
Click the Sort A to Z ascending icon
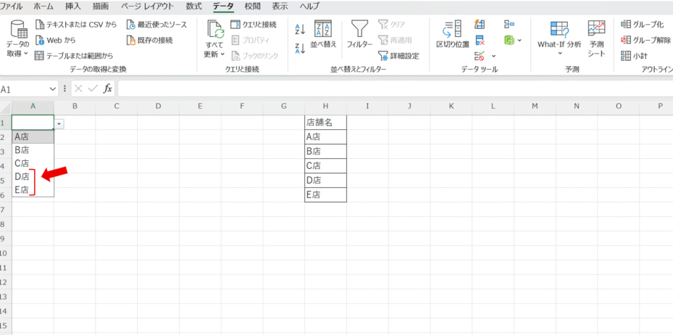[x=300, y=29]
